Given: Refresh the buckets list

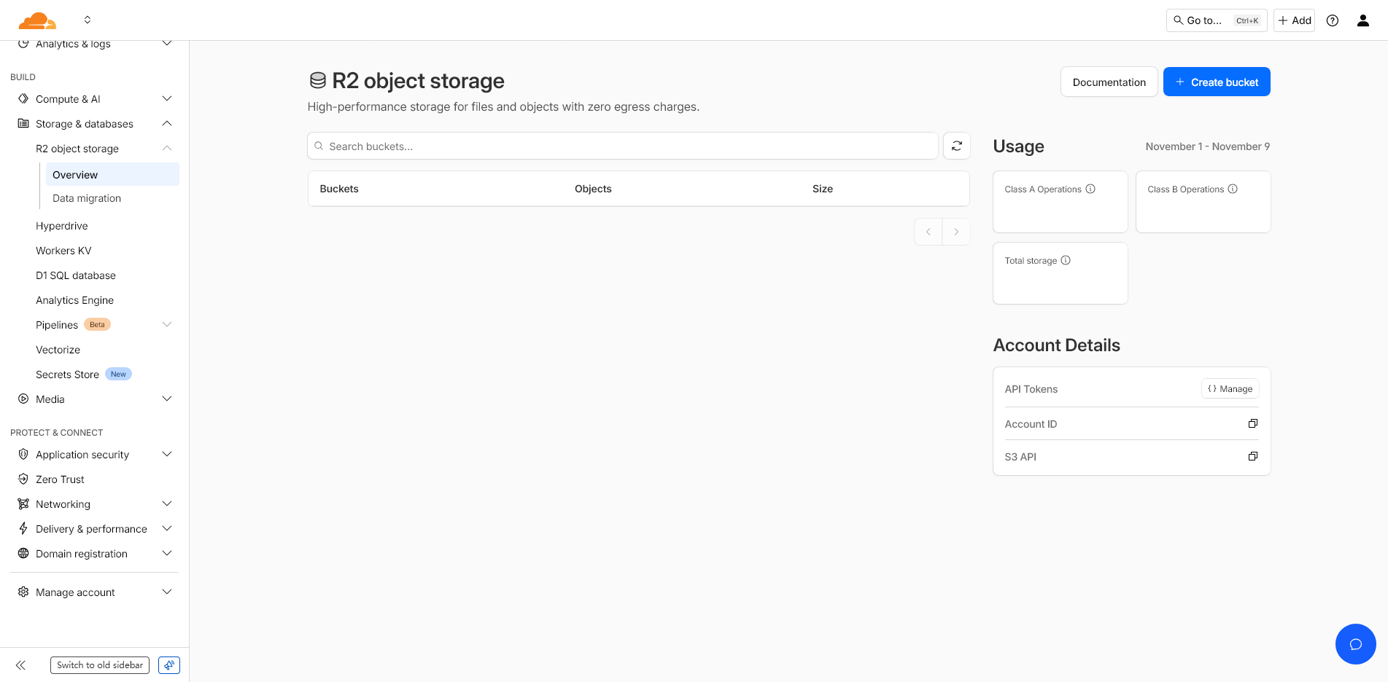Looking at the screenshot, I should pos(956,146).
